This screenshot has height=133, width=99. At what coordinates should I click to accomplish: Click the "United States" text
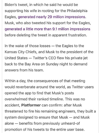(x=16, y=58)
